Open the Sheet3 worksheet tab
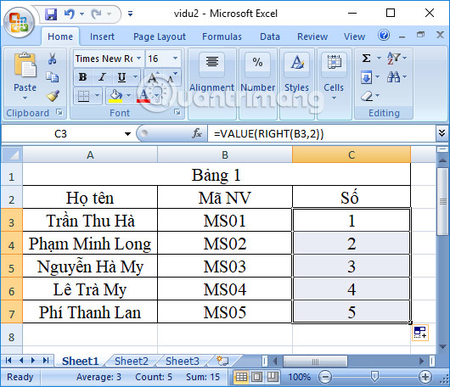Viewport: 450px width, 387px height. pos(183,362)
